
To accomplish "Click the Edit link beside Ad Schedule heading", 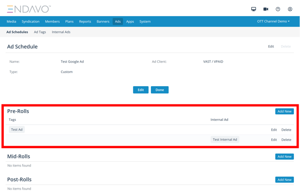I will [x=271, y=47].
